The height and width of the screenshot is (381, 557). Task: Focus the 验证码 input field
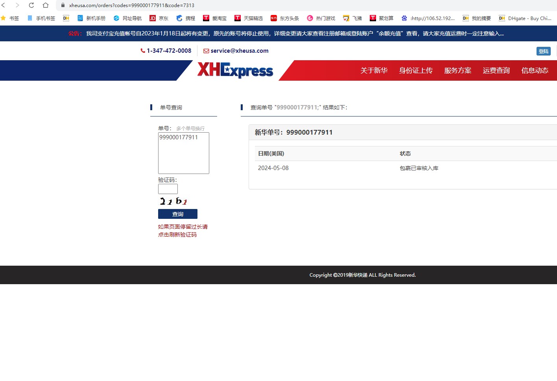[168, 189]
